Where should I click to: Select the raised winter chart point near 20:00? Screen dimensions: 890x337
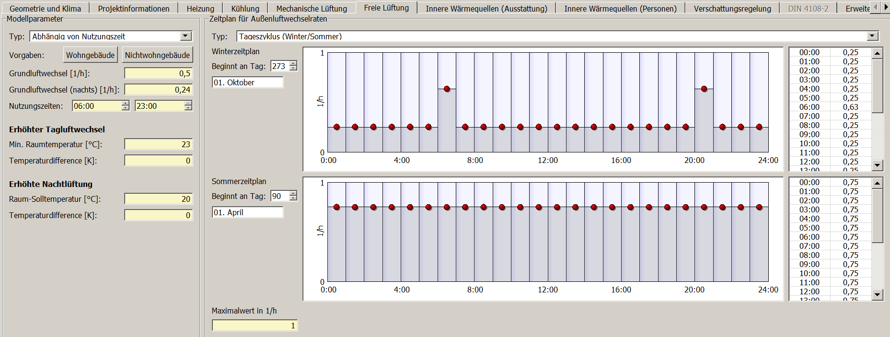click(x=704, y=89)
